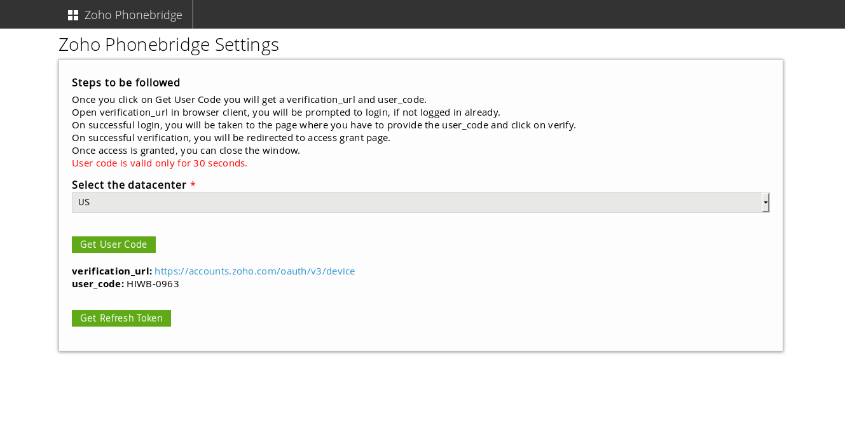Open the accounts.zoho.com verification link
845x427 pixels.
[x=254, y=271]
